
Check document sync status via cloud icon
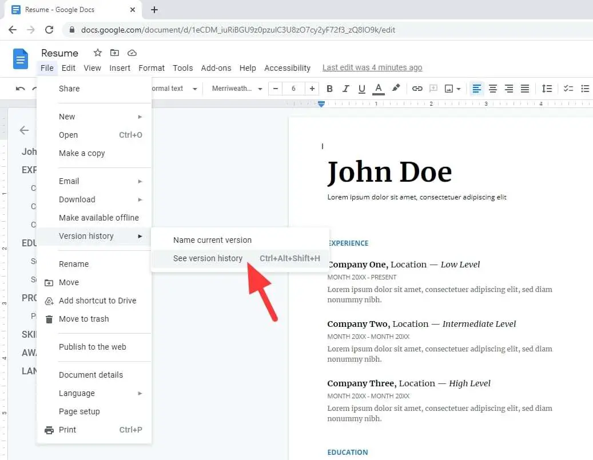pyautogui.click(x=132, y=53)
